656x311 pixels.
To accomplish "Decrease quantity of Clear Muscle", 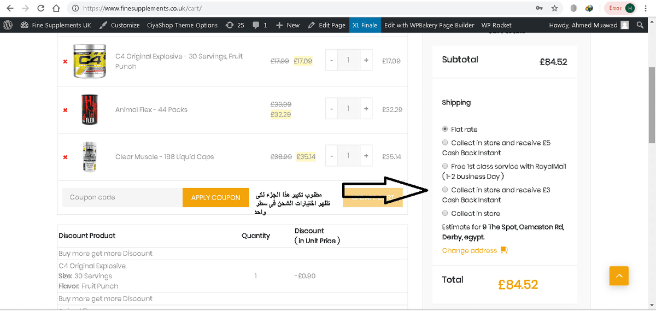I will [331, 156].
